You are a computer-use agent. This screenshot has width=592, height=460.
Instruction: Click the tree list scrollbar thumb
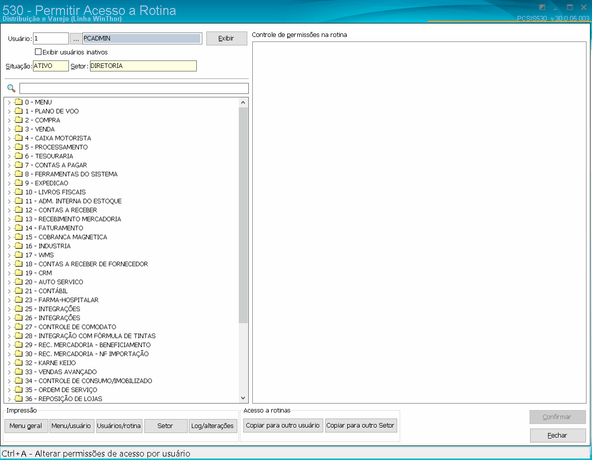(x=243, y=215)
